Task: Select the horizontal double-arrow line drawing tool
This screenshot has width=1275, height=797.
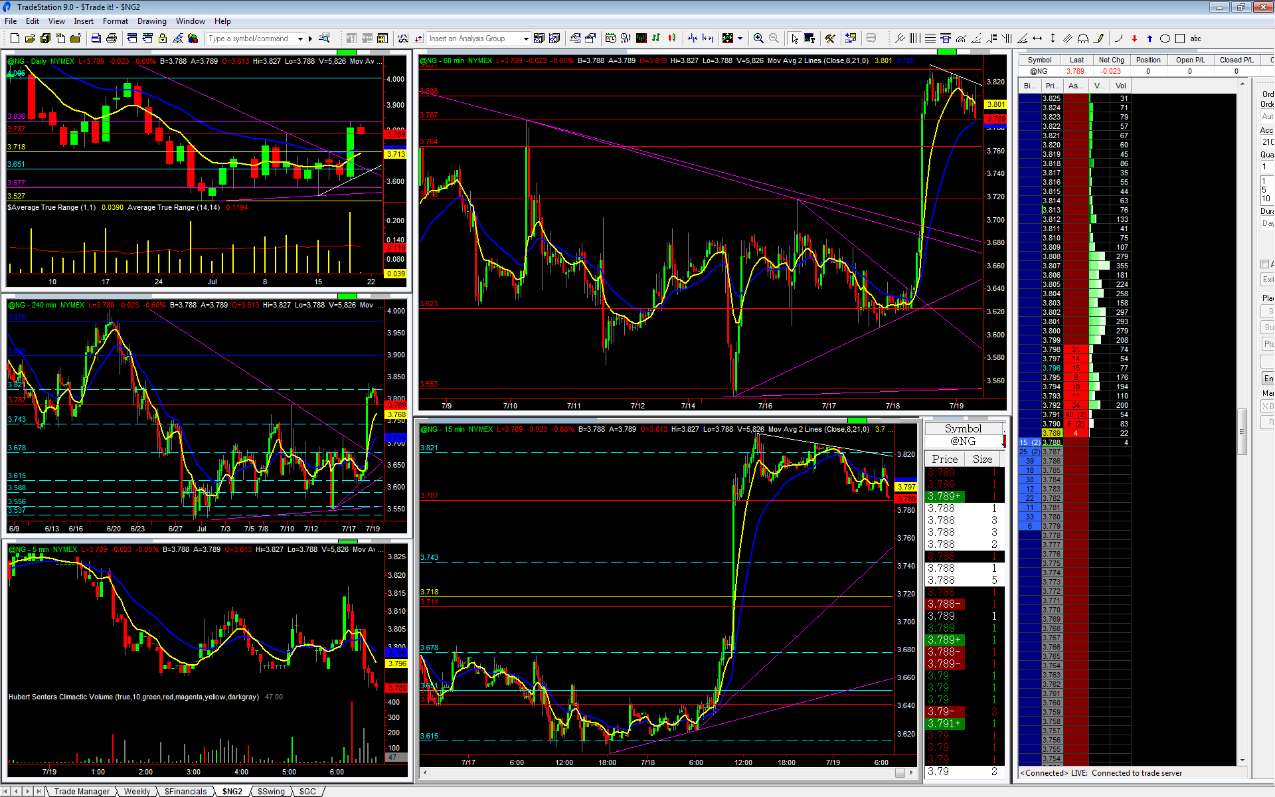Action: [1037, 39]
